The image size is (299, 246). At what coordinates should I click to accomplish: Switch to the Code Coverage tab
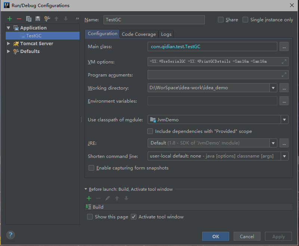[139, 34]
